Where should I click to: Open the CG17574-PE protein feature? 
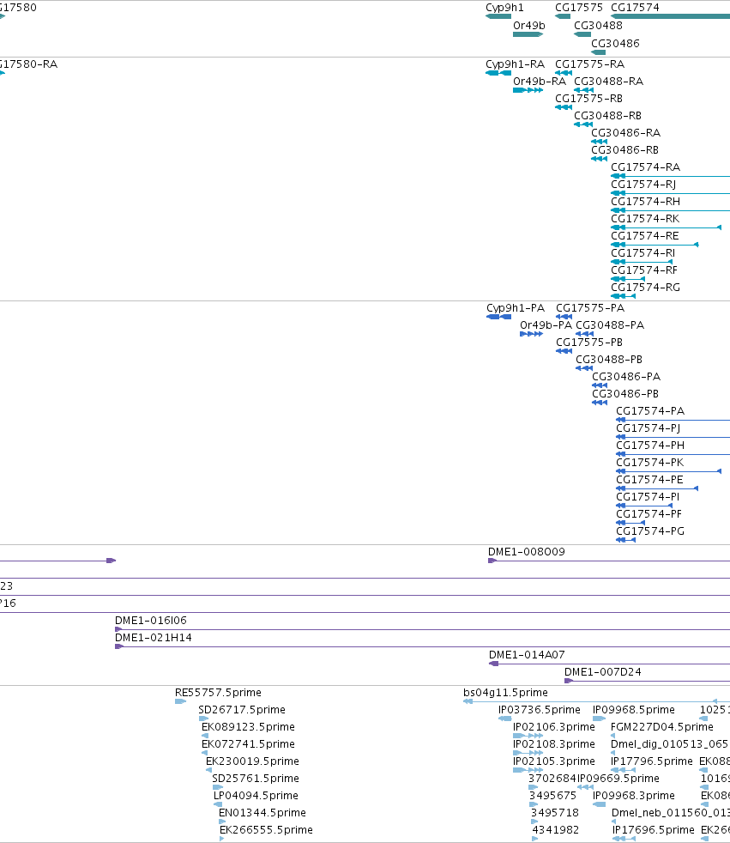[657, 488]
